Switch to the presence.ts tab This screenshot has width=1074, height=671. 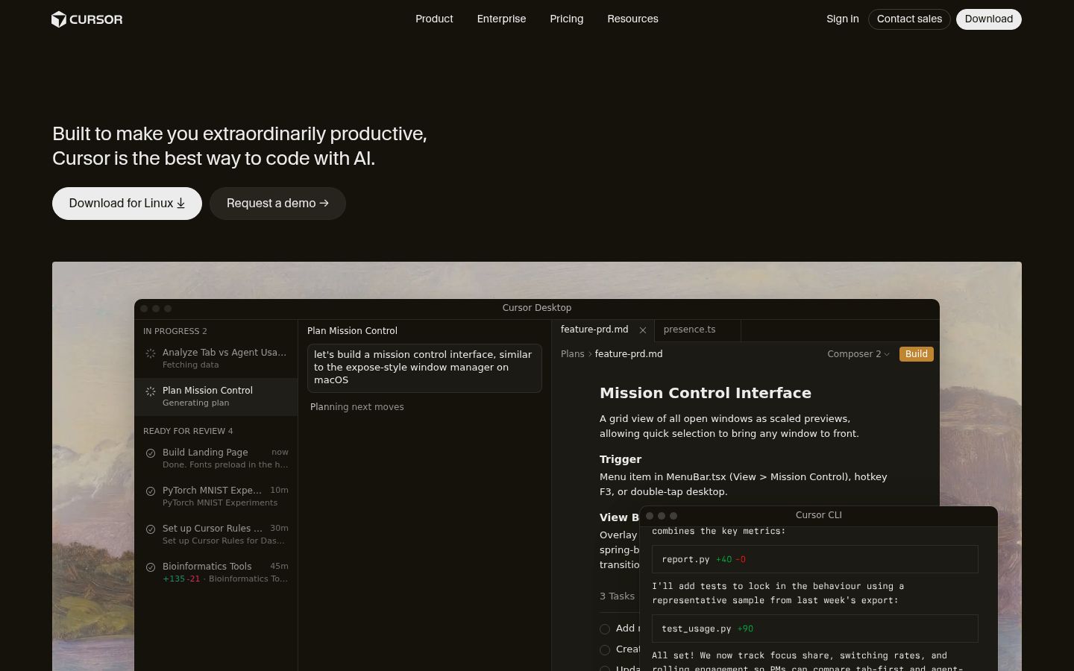pos(697,330)
